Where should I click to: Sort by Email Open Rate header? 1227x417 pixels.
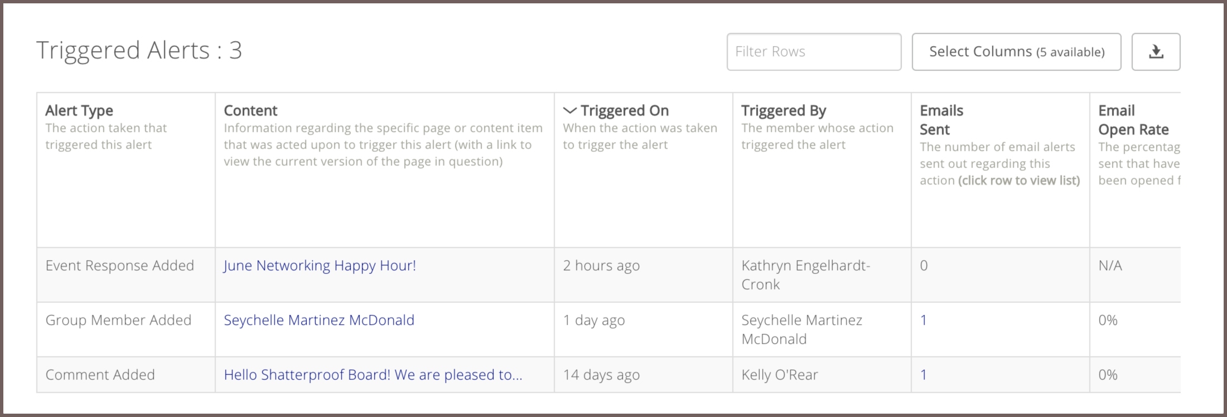click(x=1133, y=120)
